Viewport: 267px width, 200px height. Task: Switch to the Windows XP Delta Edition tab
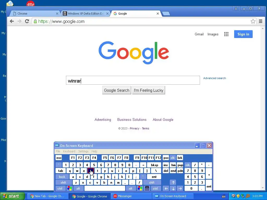(x=86, y=14)
